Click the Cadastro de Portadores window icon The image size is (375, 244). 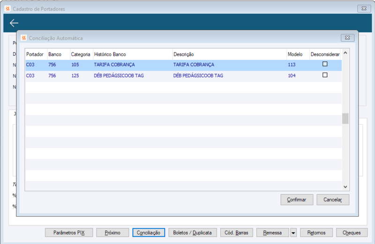tap(7, 8)
